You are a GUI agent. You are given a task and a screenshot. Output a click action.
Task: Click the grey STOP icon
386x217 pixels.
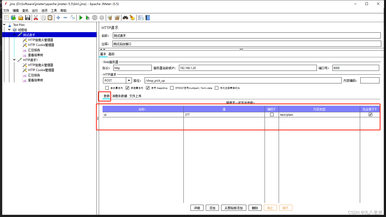pyautogui.click(x=95, y=18)
